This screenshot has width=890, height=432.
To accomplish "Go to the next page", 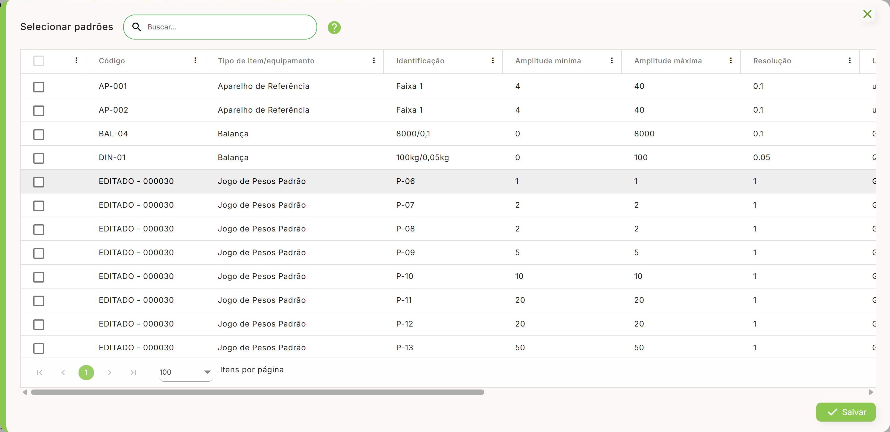I will point(109,372).
